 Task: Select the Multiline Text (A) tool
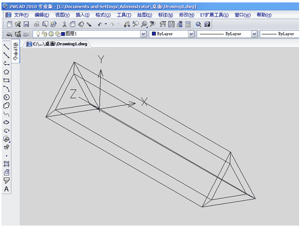point(6,189)
